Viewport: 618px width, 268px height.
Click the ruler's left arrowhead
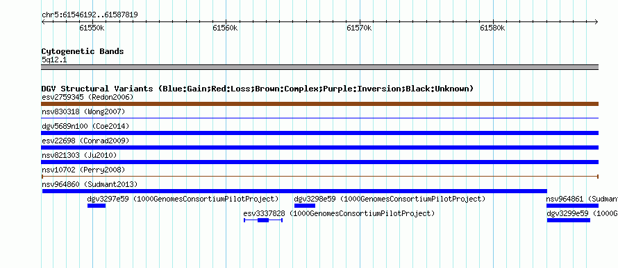point(43,22)
